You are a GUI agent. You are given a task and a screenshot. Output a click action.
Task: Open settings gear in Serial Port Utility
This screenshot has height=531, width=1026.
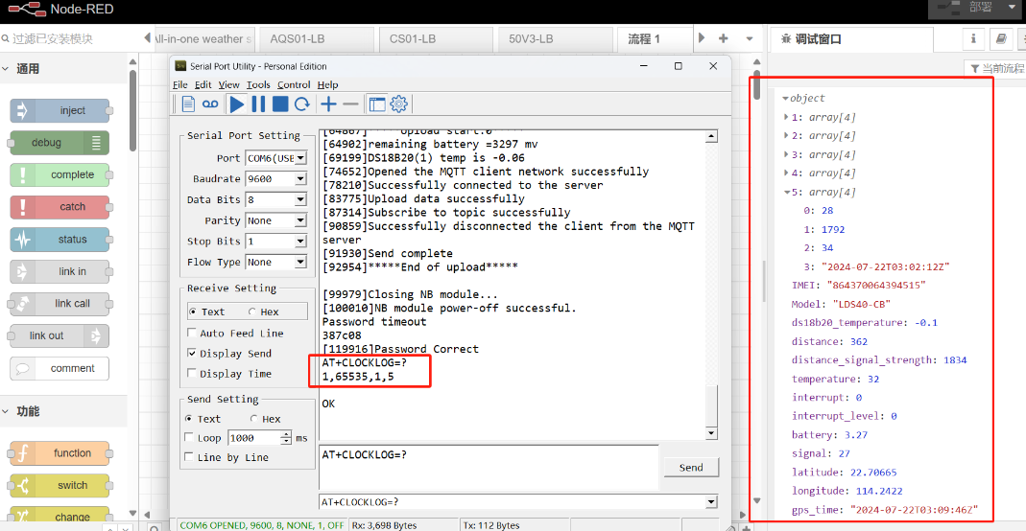coord(398,104)
